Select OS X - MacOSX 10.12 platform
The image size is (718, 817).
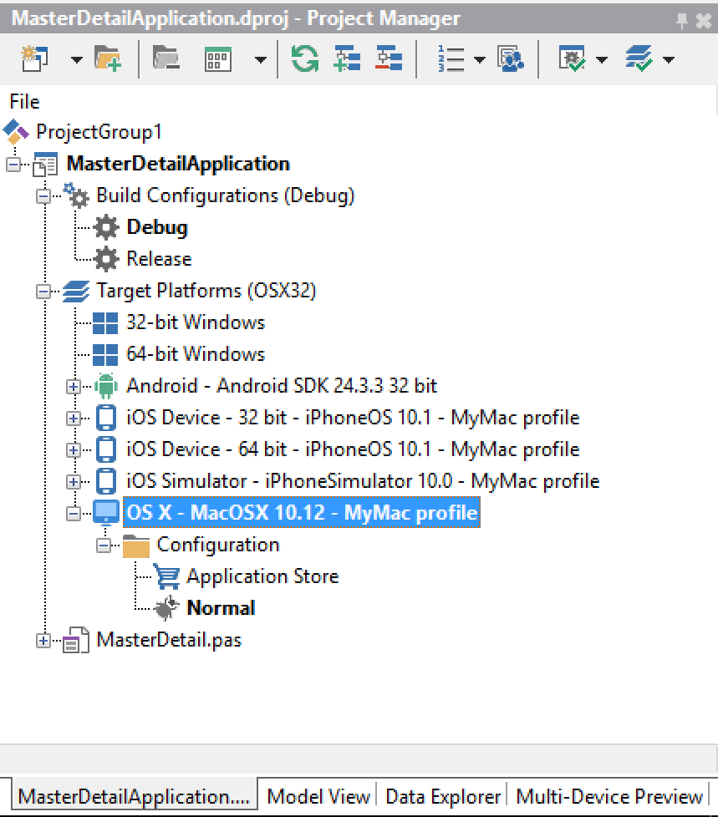coord(302,513)
